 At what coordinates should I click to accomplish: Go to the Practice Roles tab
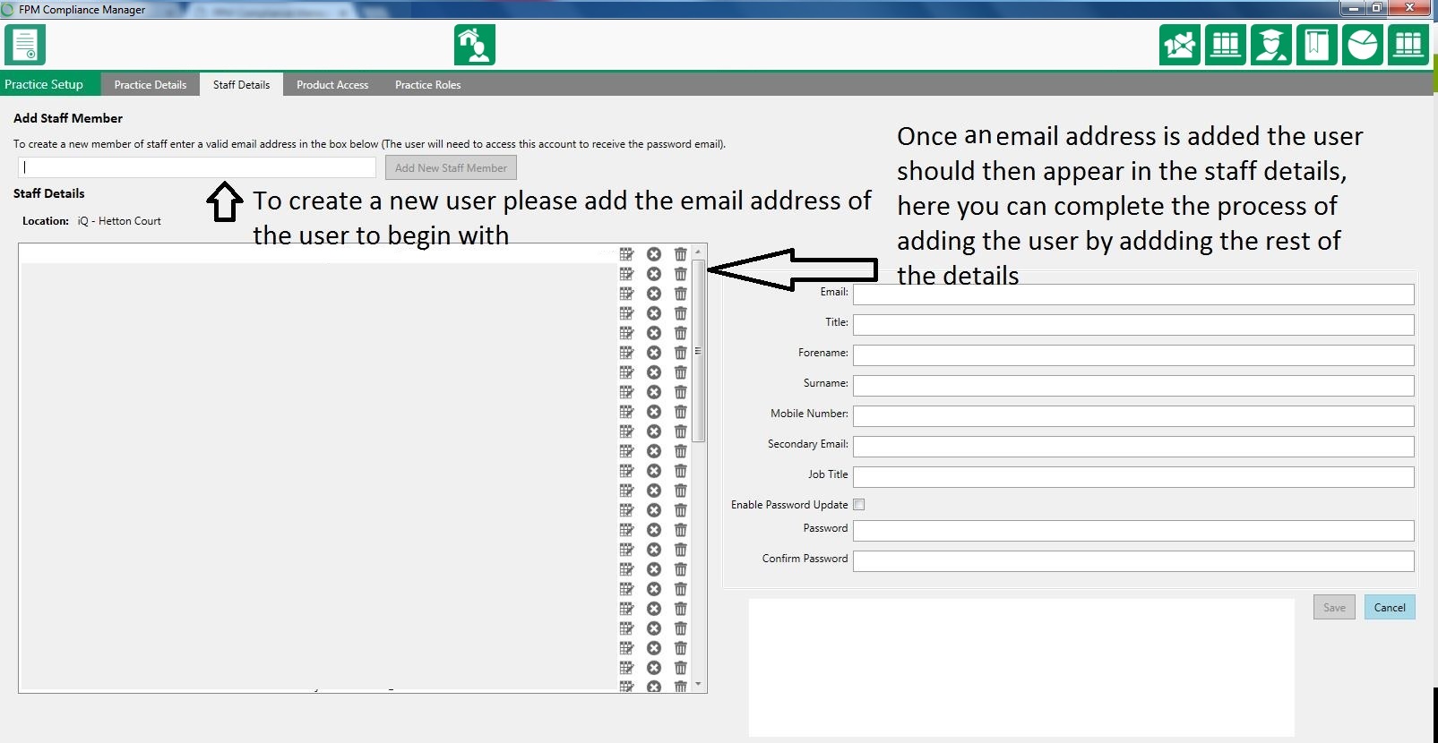(427, 85)
